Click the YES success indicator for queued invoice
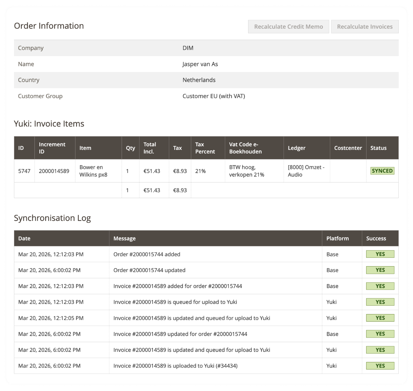413x391 pixels. [380, 302]
